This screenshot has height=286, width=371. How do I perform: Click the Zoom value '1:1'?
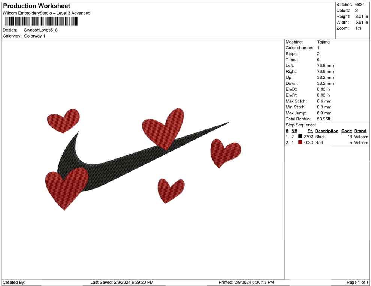[358, 28]
